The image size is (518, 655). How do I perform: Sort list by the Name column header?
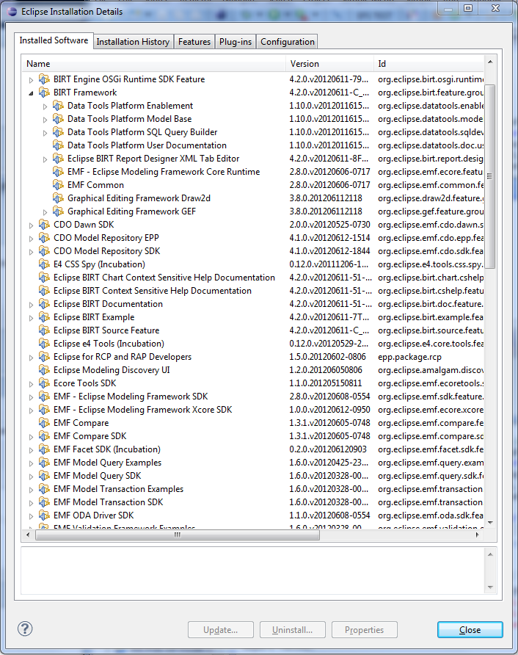click(153, 63)
